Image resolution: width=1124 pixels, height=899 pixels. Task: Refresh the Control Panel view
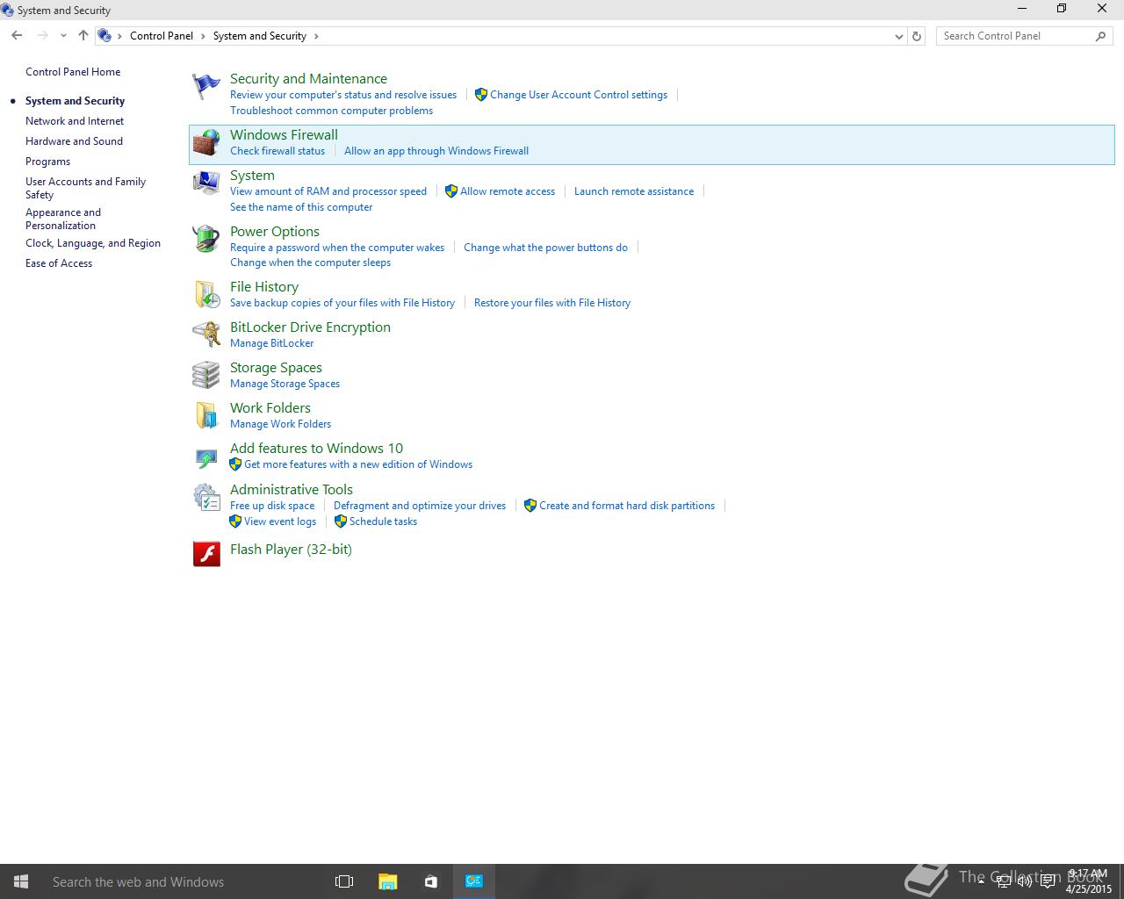(x=917, y=36)
